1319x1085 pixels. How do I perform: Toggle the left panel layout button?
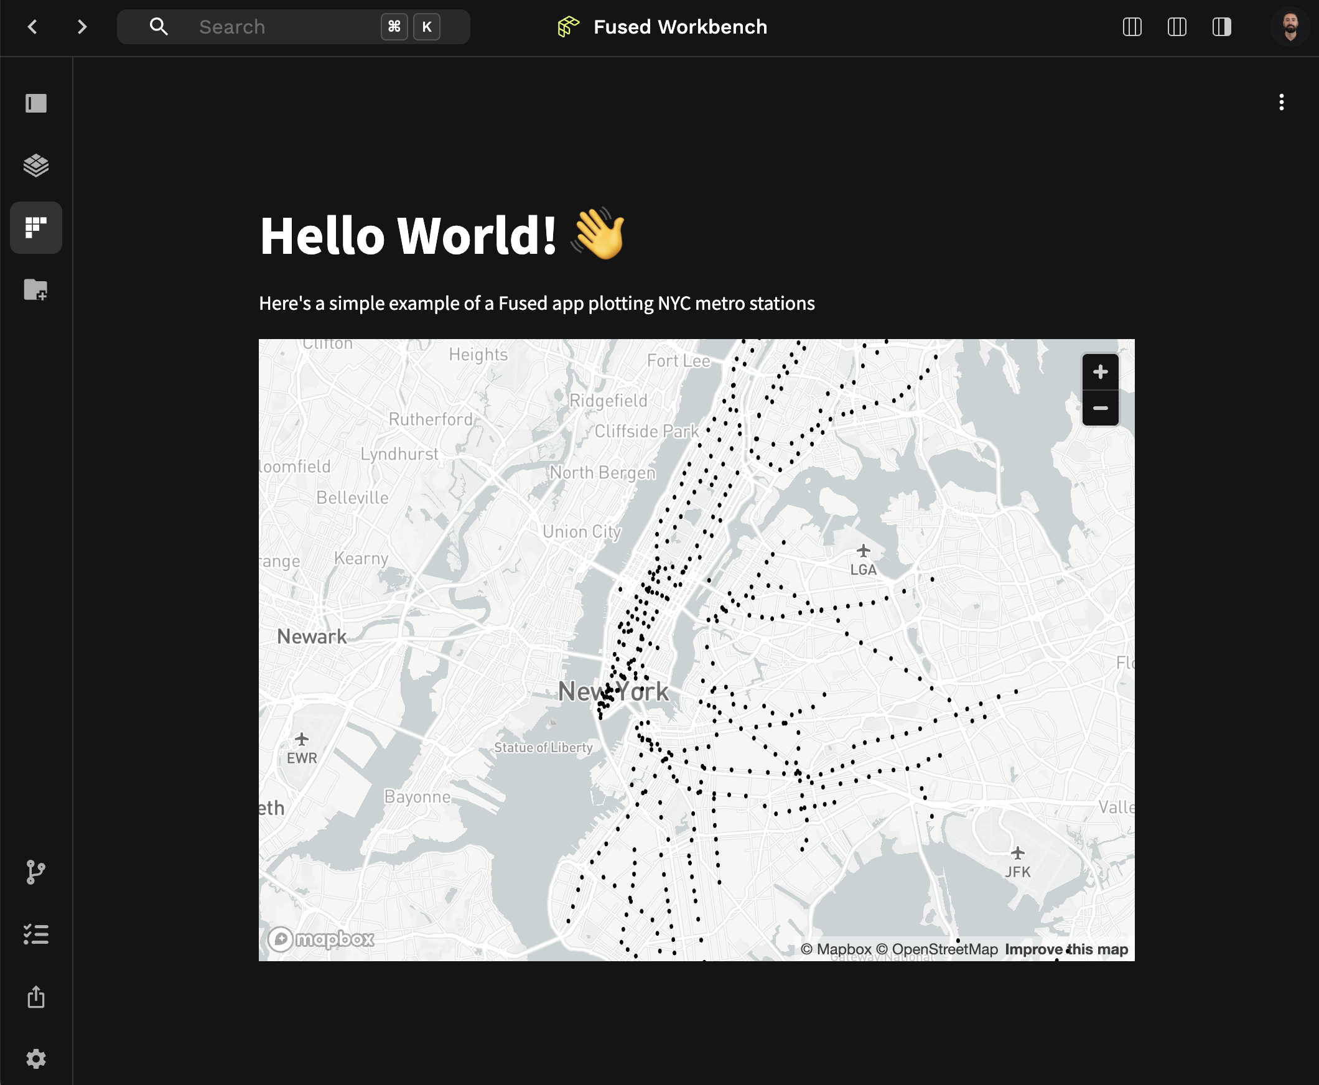(1132, 27)
